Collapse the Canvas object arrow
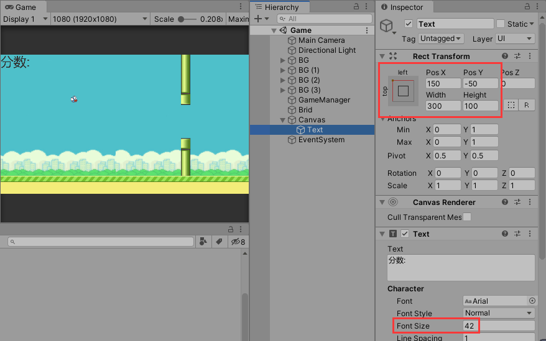The width and height of the screenshot is (546, 341). 283,120
